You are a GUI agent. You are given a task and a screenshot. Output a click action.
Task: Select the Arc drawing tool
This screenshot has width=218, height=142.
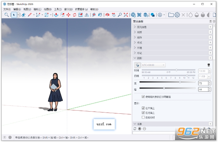(38, 15)
